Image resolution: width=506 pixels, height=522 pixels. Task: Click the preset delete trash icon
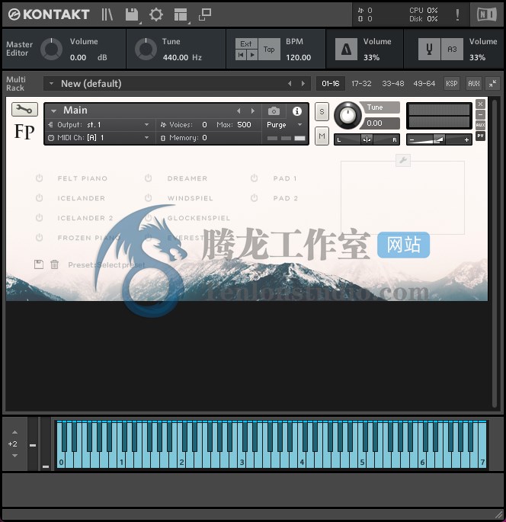(55, 264)
